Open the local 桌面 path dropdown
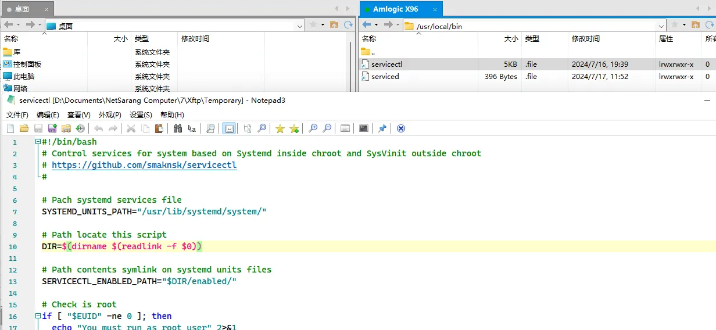 pyautogui.click(x=300, y=26)
